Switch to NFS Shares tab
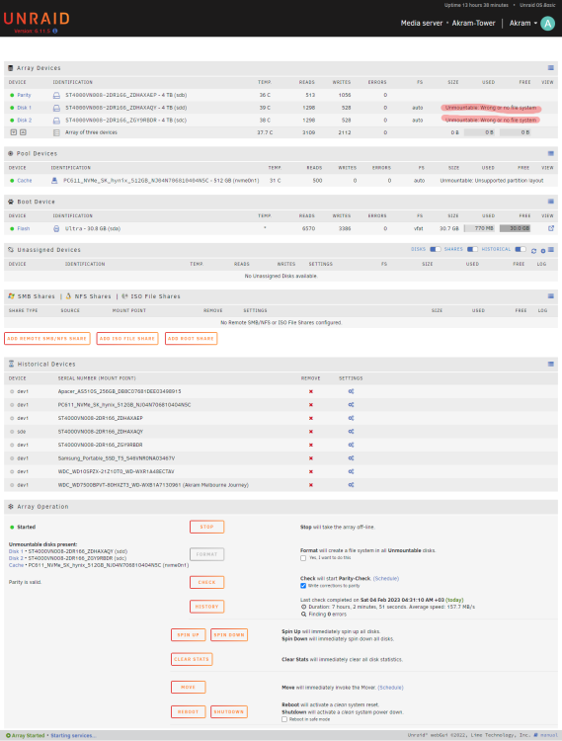The image size is (562, 741). (88, 296)
